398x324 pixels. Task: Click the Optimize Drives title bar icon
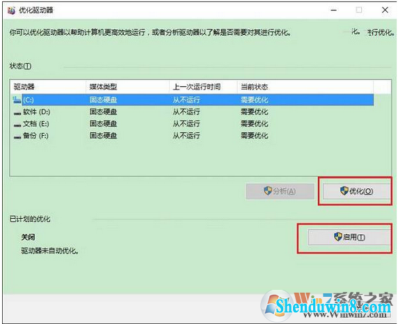(x=11, y=10)
